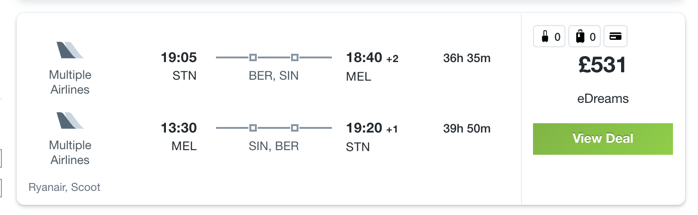Click the eDreams provider name
This screenshot has height=215, width=698.
point(603,99)
